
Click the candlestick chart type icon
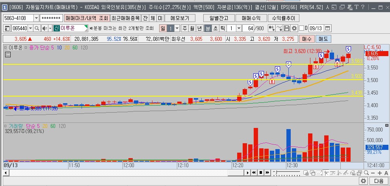tap(271, 29)
